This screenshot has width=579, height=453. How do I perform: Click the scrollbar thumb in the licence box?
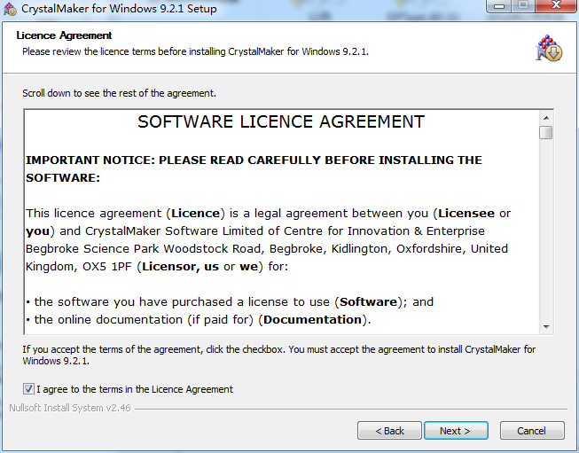(546, 133)
